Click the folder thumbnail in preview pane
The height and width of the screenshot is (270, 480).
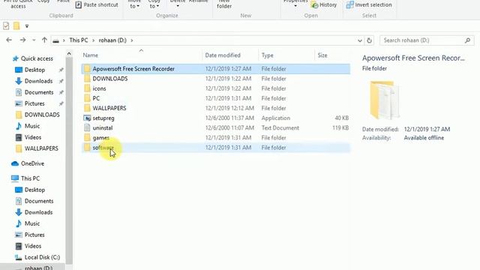point(385,100)
